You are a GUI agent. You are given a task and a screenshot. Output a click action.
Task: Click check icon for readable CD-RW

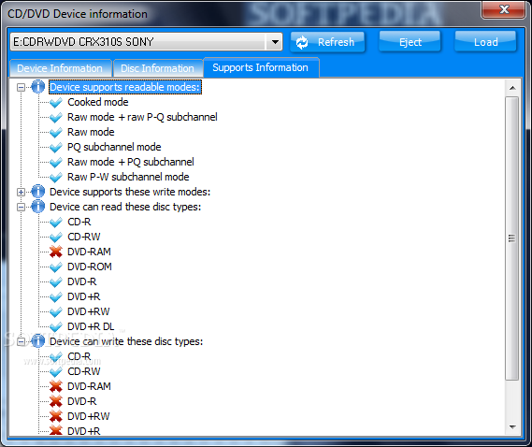[x=56, y=237]
